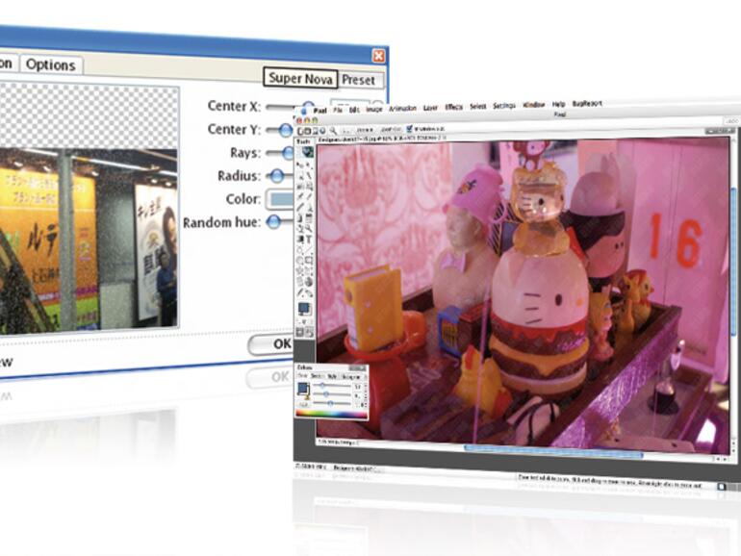Click foreground color swatch in Tools palette
Image resolution: width=741 pixels, height=556 pixels.
tap(304, 309)
